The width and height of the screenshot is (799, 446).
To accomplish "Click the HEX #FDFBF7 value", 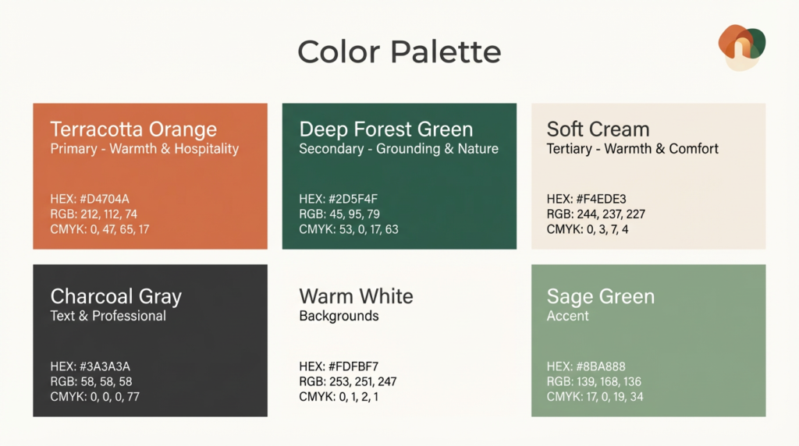I will 338,366.
